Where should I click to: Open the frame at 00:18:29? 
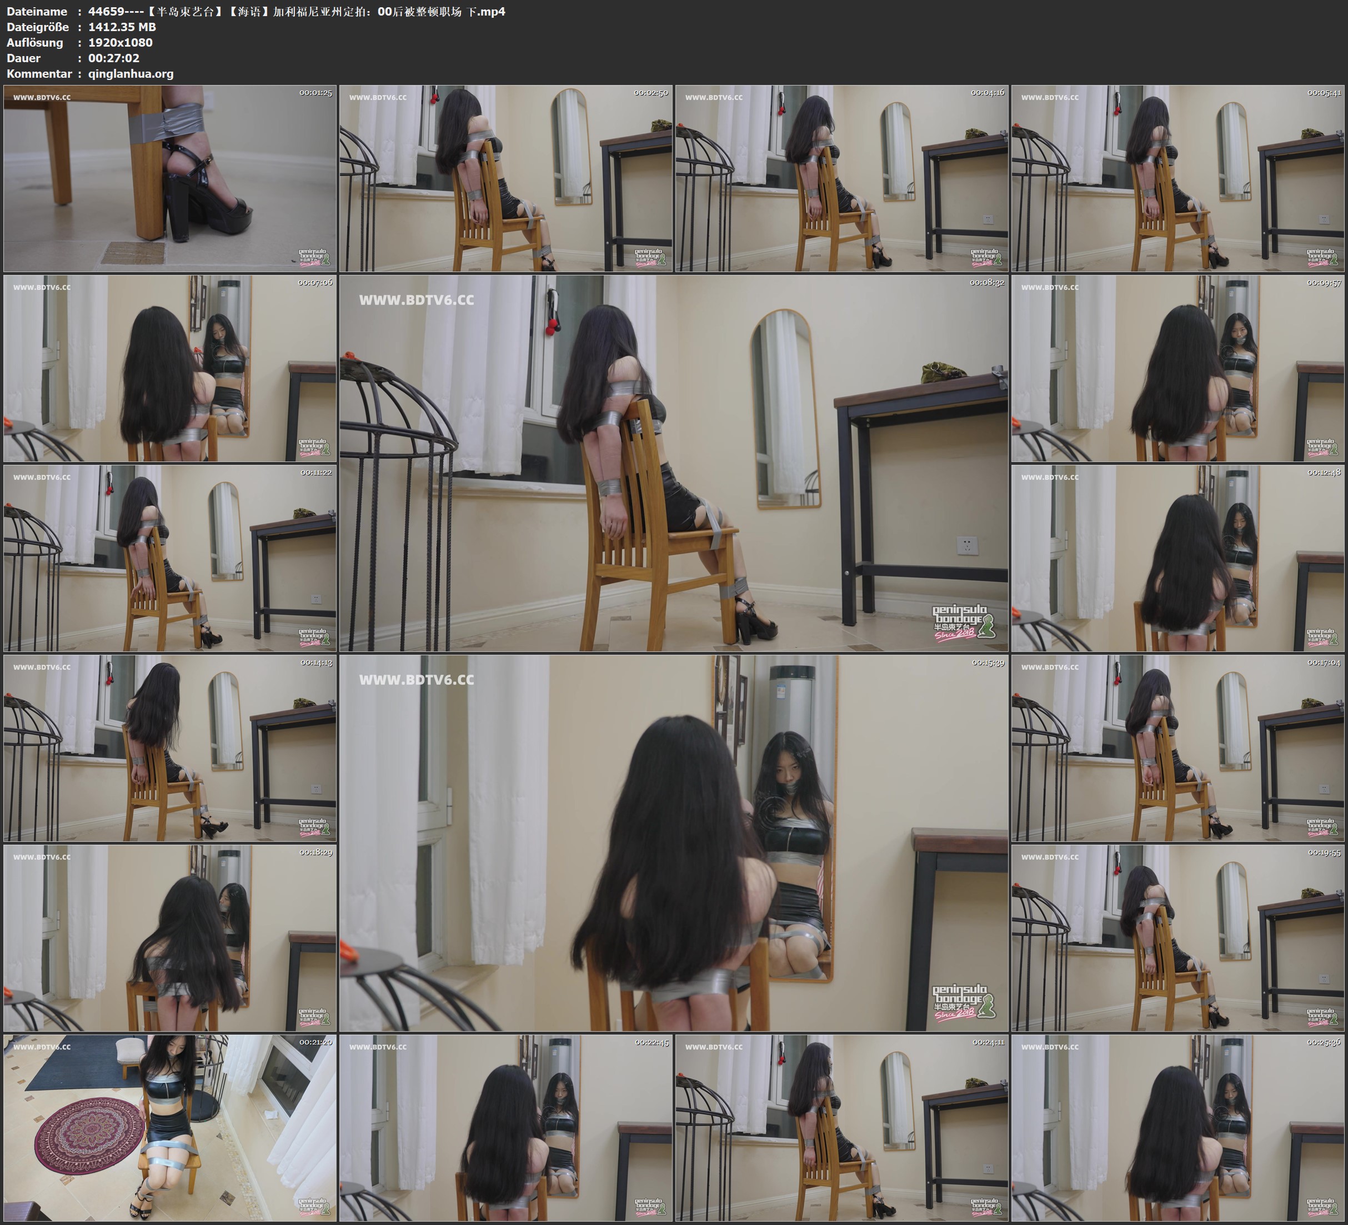(x=170, y=937)
